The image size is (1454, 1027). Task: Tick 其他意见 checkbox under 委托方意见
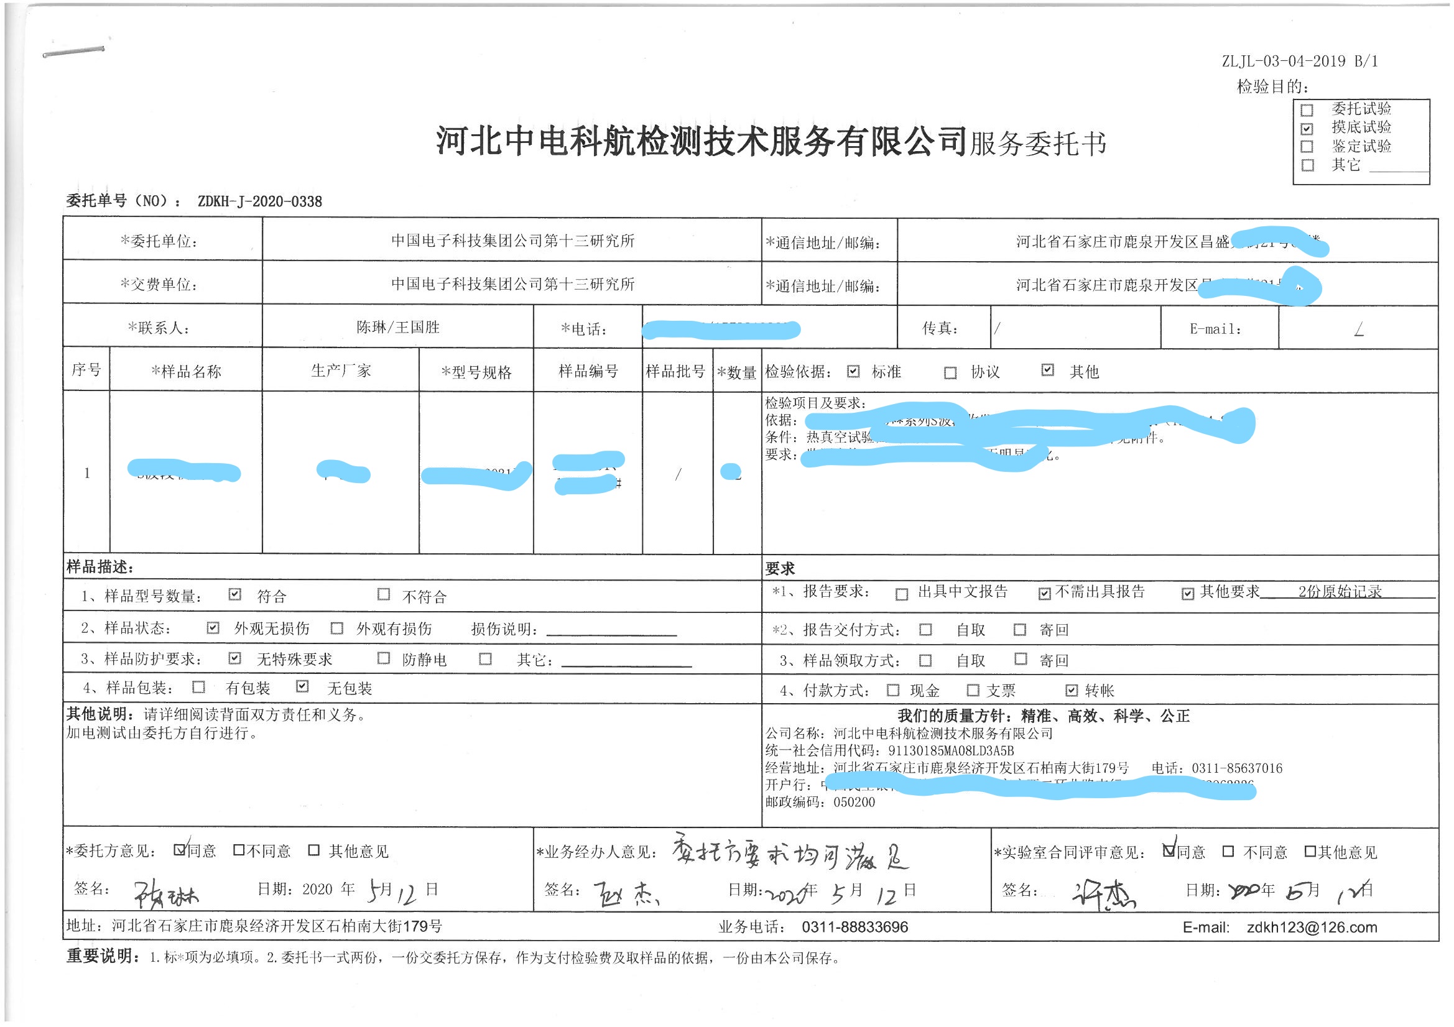coord(313,850)
